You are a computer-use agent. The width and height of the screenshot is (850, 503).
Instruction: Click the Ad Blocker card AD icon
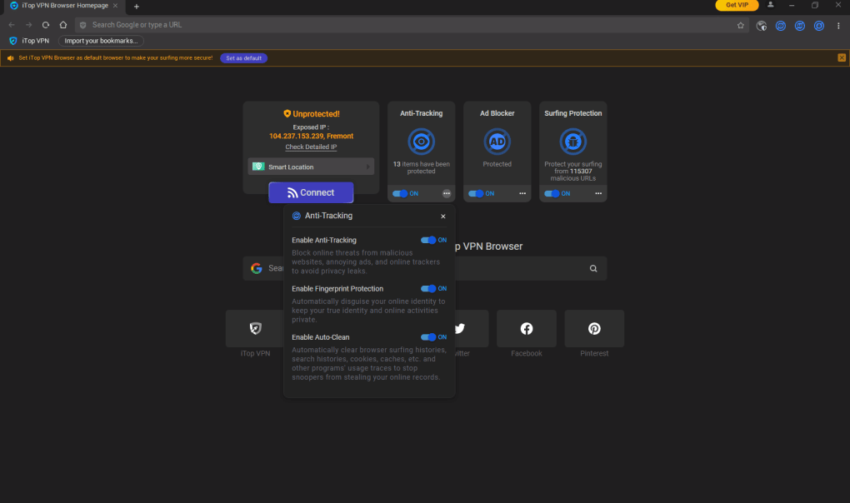497,142
